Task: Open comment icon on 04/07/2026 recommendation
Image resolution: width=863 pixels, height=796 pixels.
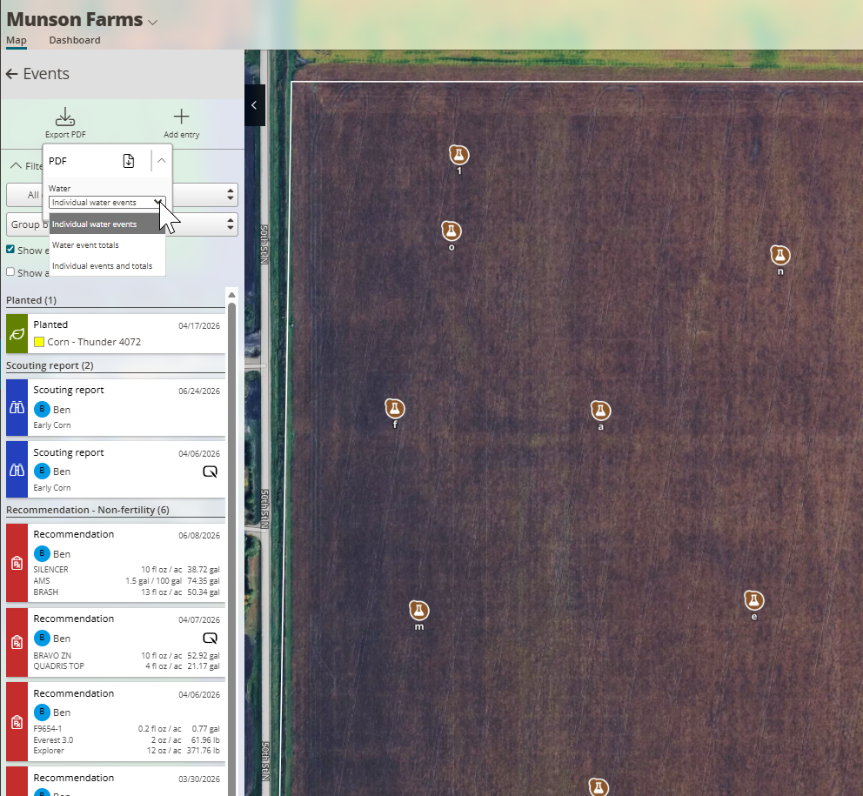Action: point(211,639)
